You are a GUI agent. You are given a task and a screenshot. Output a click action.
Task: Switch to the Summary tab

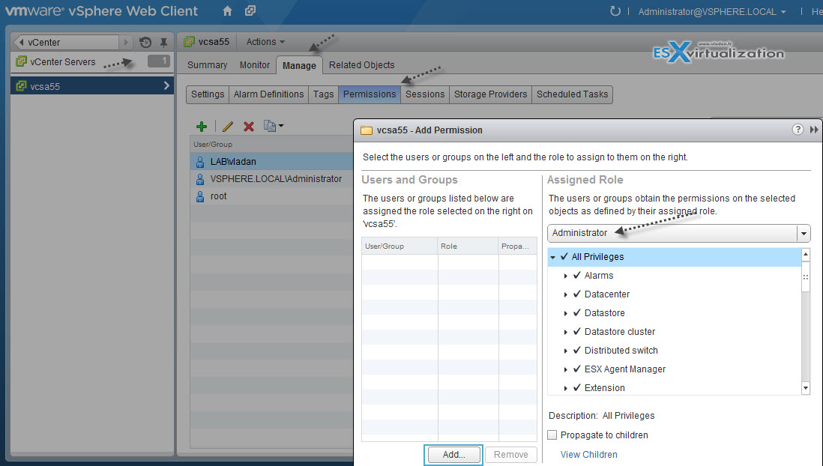(208, 65)
